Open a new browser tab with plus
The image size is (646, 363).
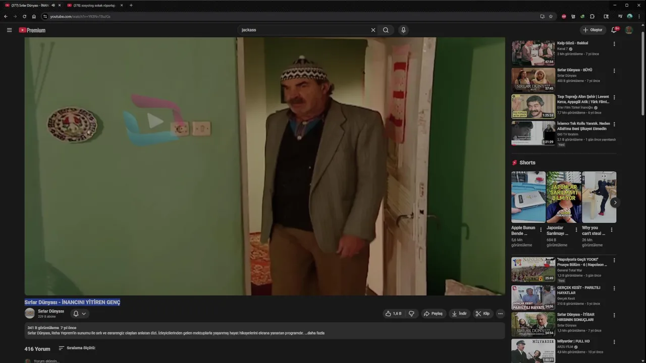(x=131, y=5)
